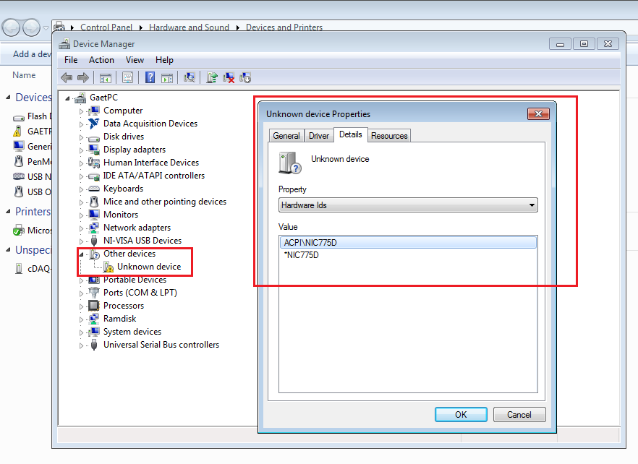The height and width of the screenshot is (464, 638).
Task: Collapse the Devices group in Devices and Printers
Action: (8, 97)
